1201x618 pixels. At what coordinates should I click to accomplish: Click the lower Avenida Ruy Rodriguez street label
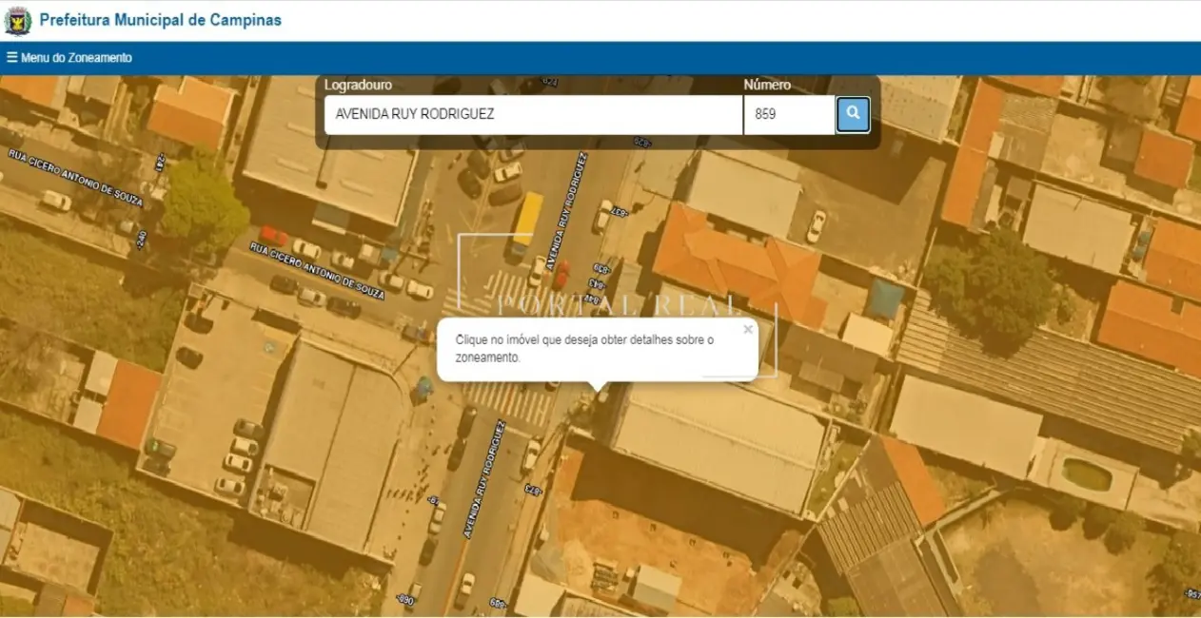[483, 480]
